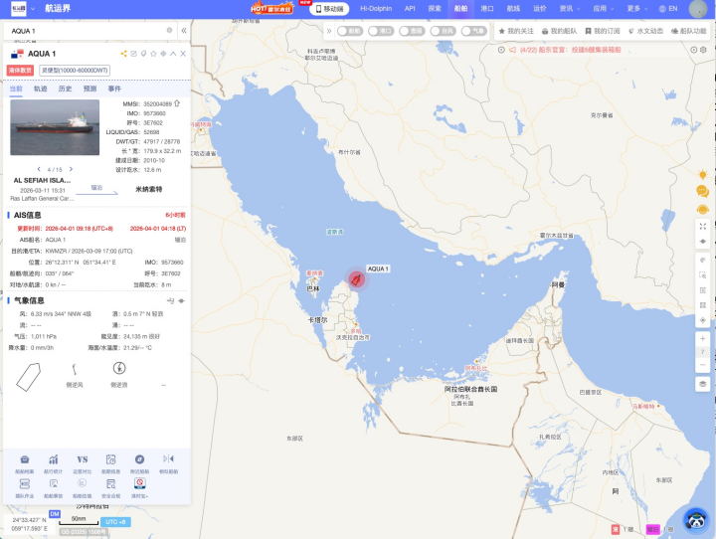Click the map zoom-in plus button
The height and width of the screenshot is (539, 716).
703,339
